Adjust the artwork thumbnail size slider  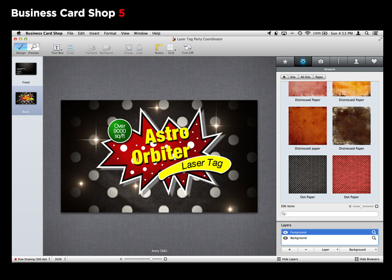361,206
